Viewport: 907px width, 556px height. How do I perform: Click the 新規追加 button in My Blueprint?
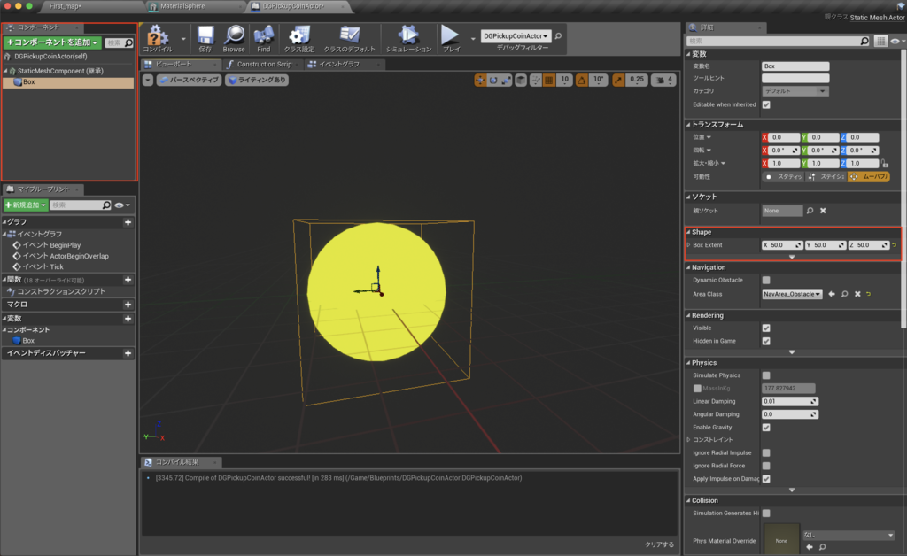(x=26, y=205)
